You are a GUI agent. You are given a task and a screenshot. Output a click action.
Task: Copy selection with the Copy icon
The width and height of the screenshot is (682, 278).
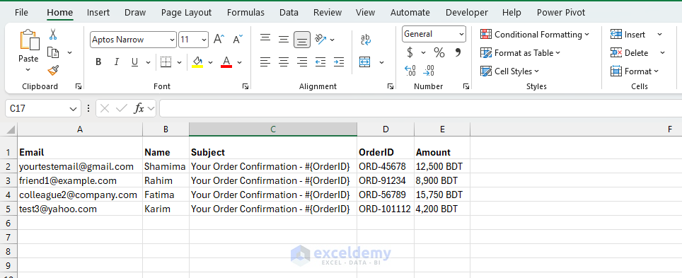[53, 52]
